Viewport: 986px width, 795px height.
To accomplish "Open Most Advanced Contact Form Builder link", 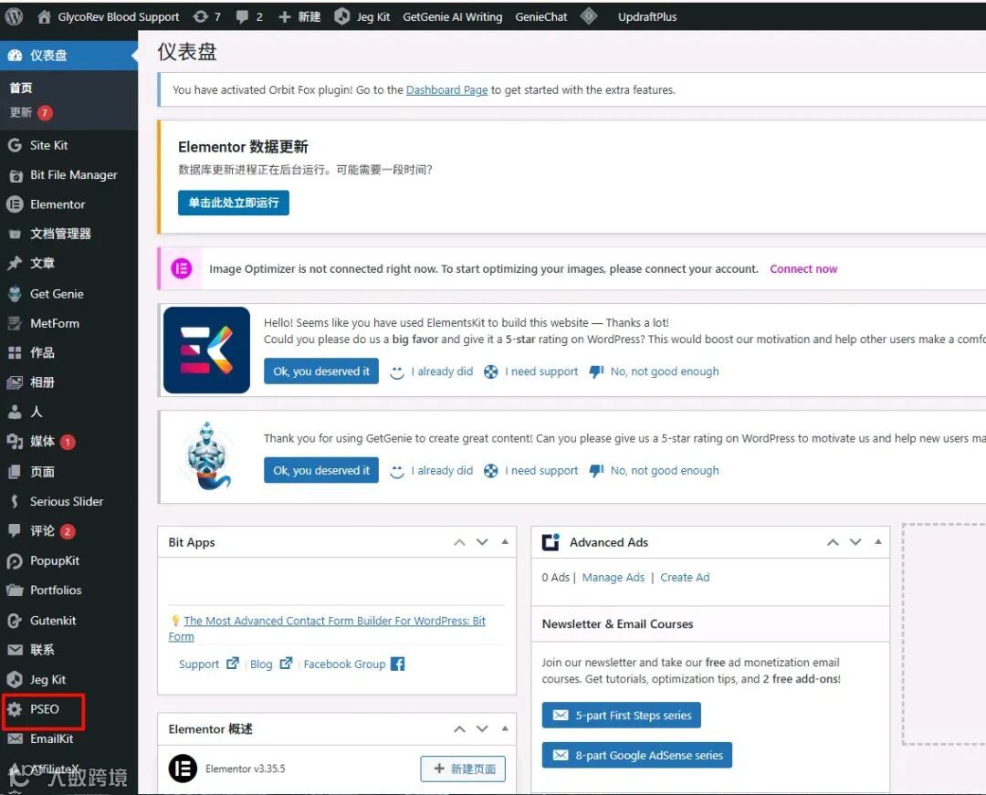I will click(x=327, y=629).
